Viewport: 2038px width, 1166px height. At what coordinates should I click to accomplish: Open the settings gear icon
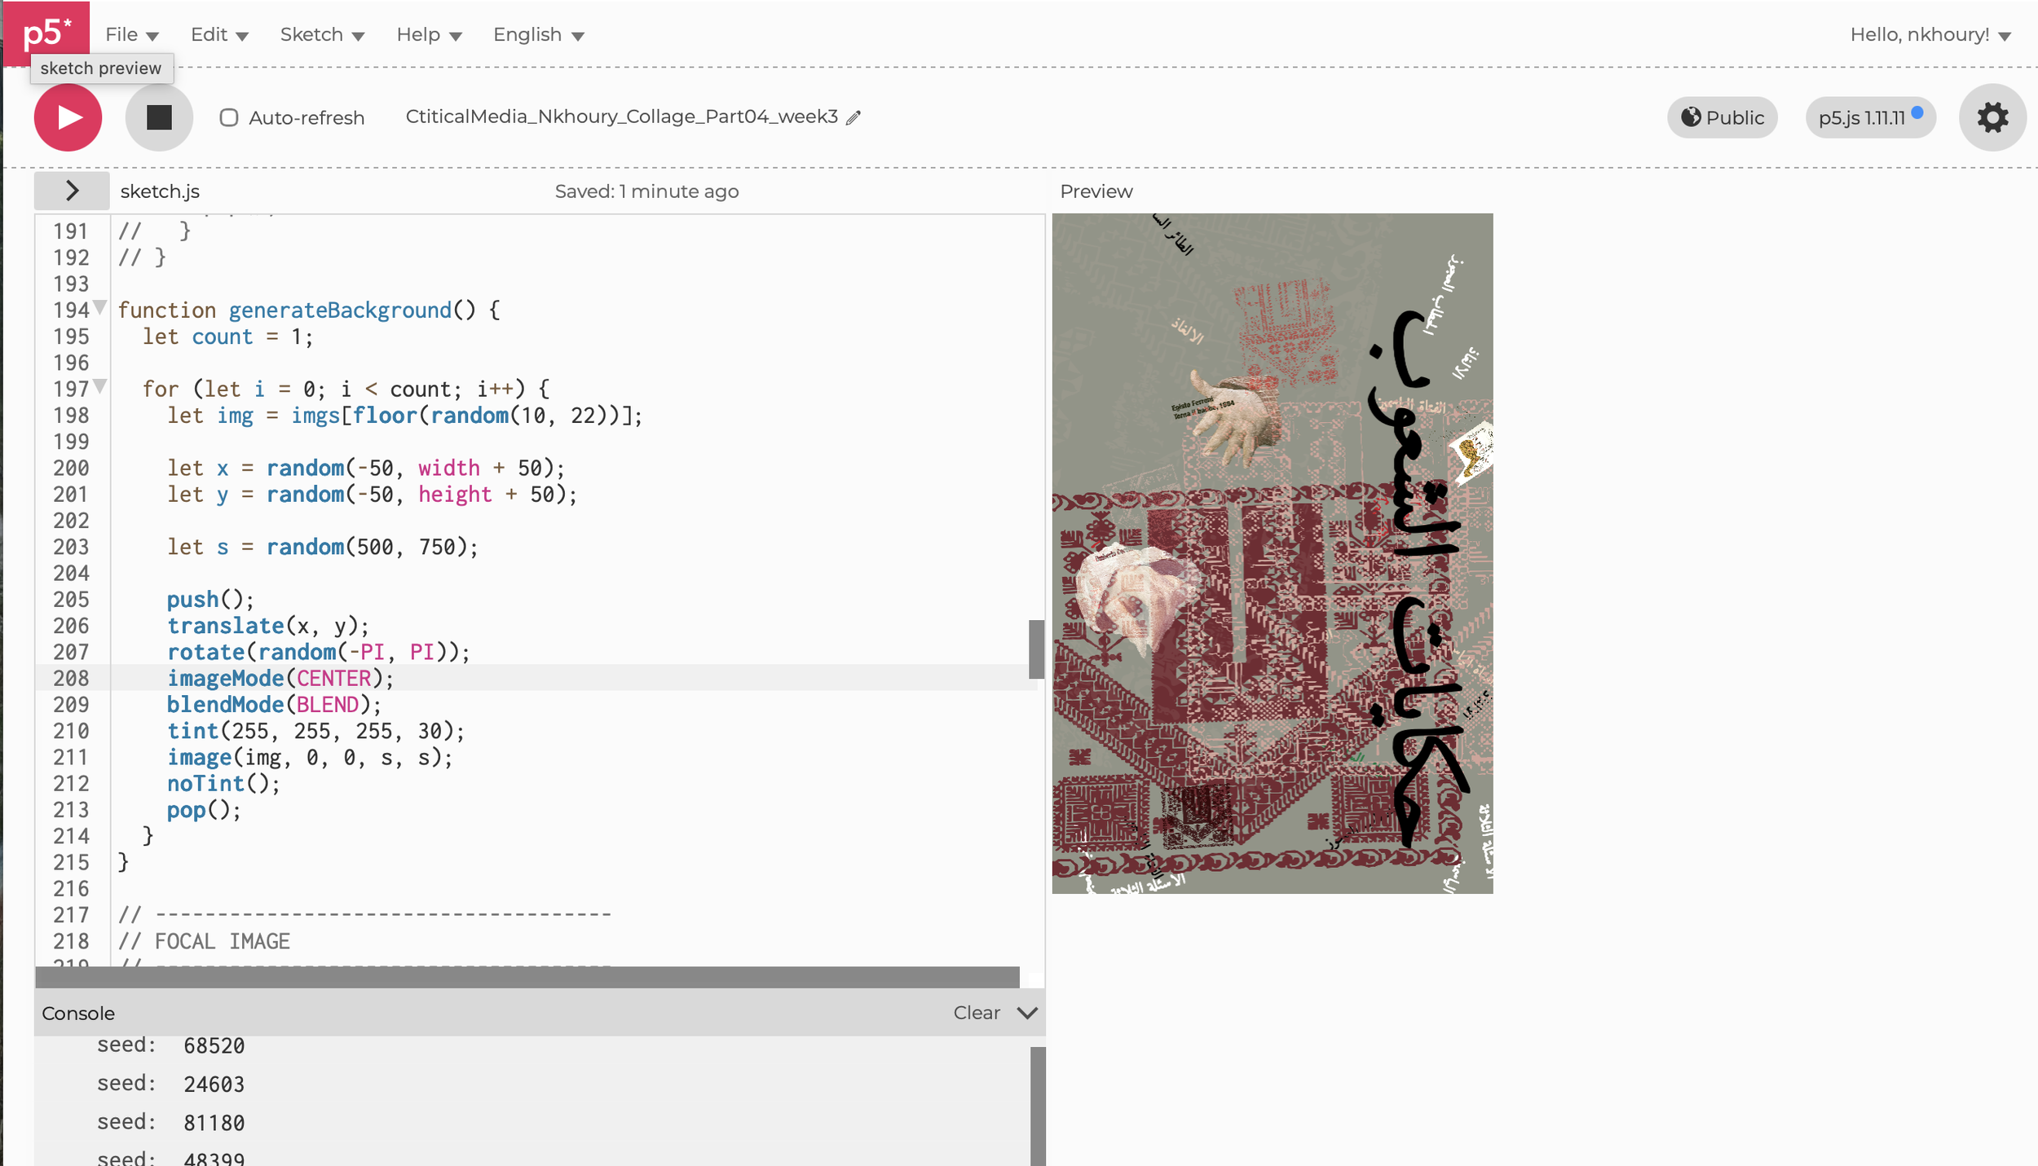pos(1992,117)
